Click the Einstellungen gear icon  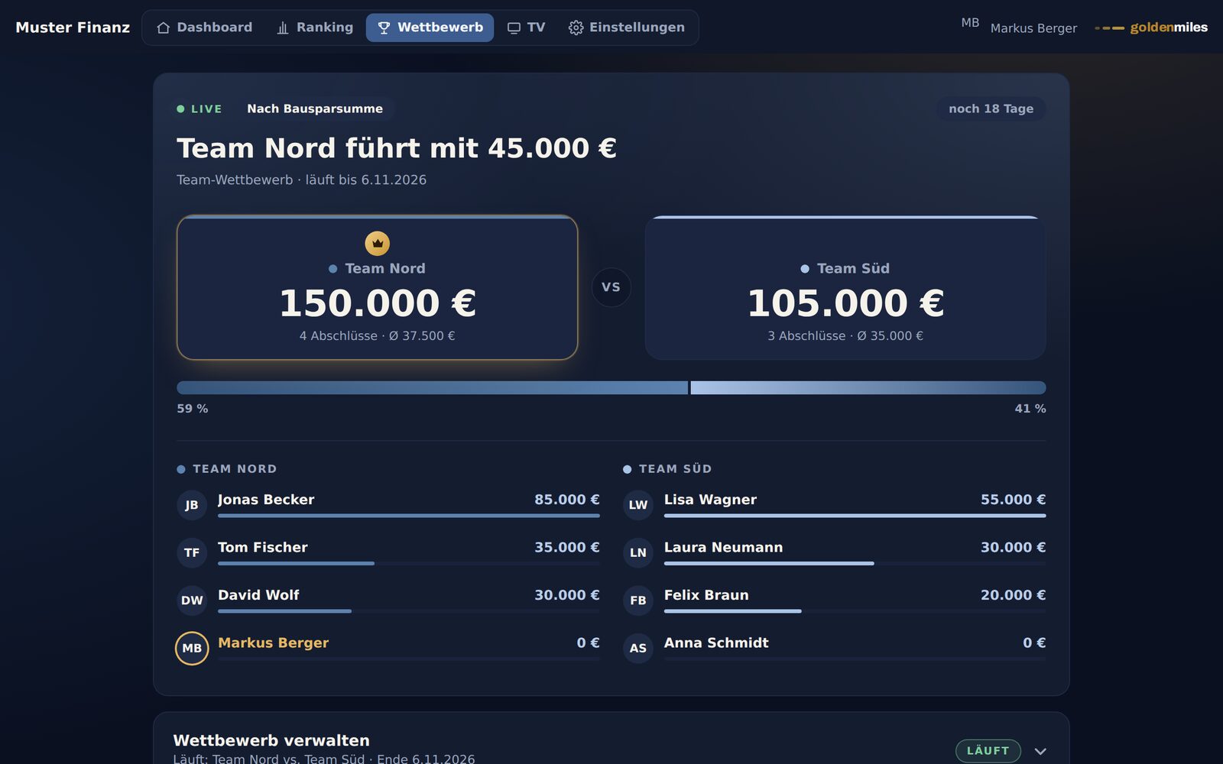[576, 28]
